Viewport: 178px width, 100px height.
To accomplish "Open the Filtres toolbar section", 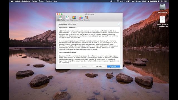I will click(81, 18).
